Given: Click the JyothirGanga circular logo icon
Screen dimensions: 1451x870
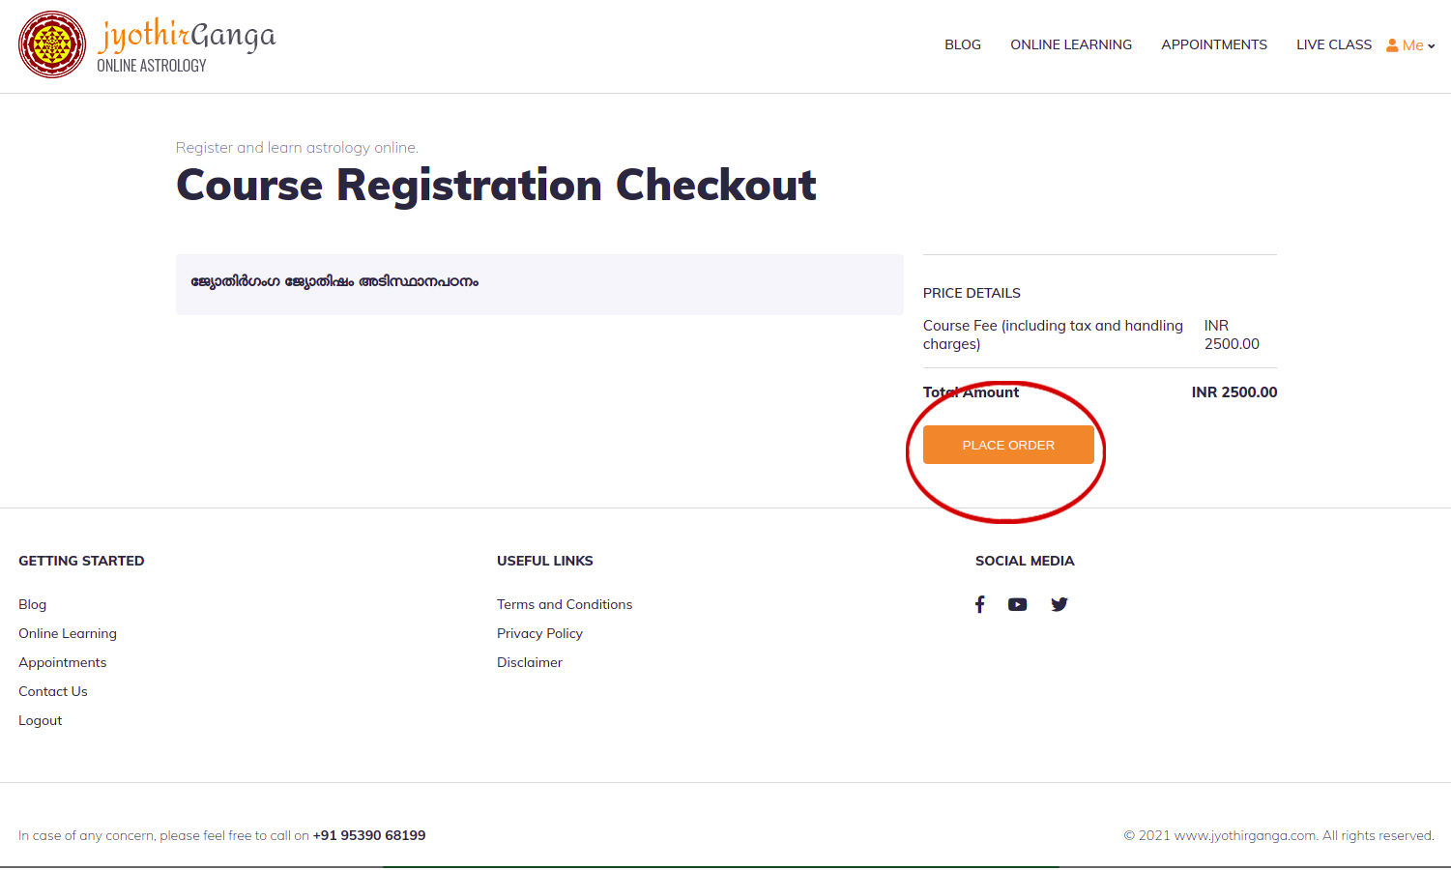Looking at the screenshot, I should (x=52, y=45).
